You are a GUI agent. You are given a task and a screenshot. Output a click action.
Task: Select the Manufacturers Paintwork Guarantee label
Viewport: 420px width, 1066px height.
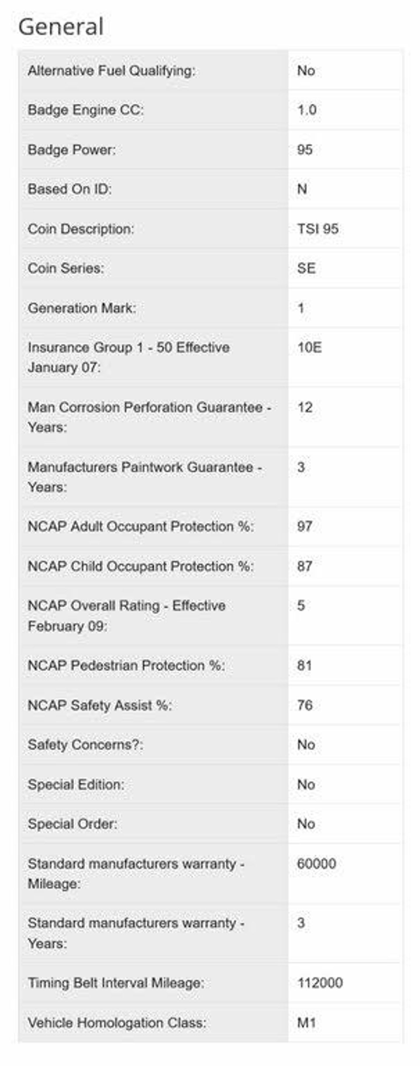(x=145, y=477)
